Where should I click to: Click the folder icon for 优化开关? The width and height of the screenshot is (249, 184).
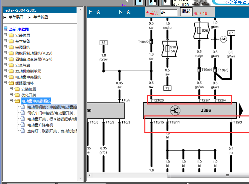pos(17,95)
